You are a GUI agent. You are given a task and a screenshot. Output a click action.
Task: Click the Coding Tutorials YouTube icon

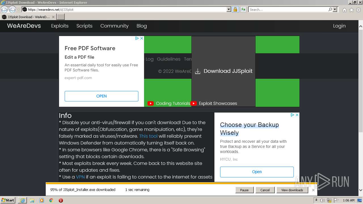click(151, 103)
